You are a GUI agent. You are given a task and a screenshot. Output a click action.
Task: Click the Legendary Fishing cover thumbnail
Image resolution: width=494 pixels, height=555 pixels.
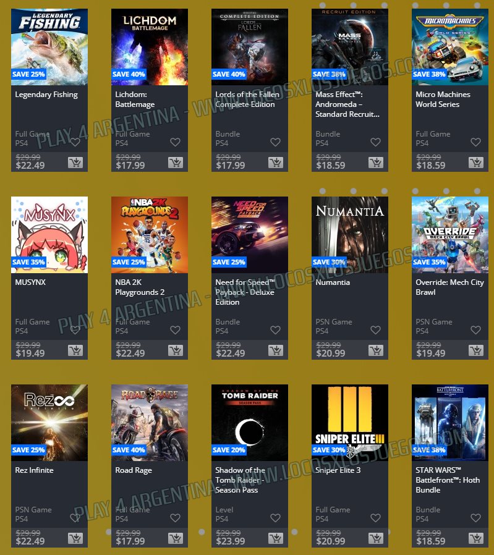(x=49, y=47)
